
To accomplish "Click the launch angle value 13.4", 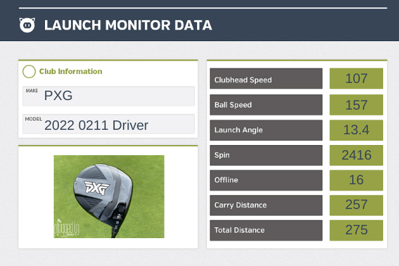I will click(x=356, y=130).
